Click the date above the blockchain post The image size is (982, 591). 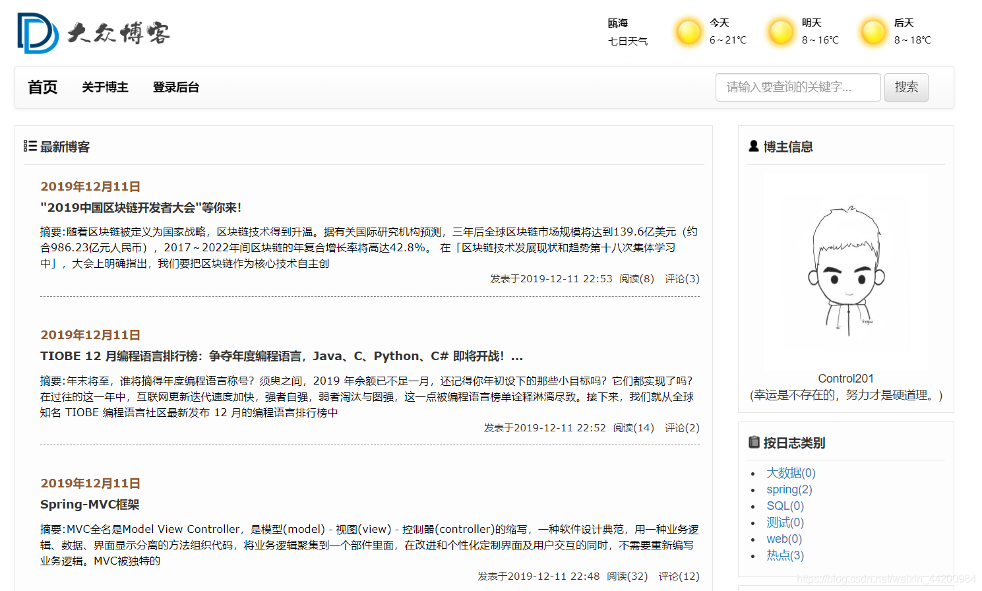(x=90, y=187)
